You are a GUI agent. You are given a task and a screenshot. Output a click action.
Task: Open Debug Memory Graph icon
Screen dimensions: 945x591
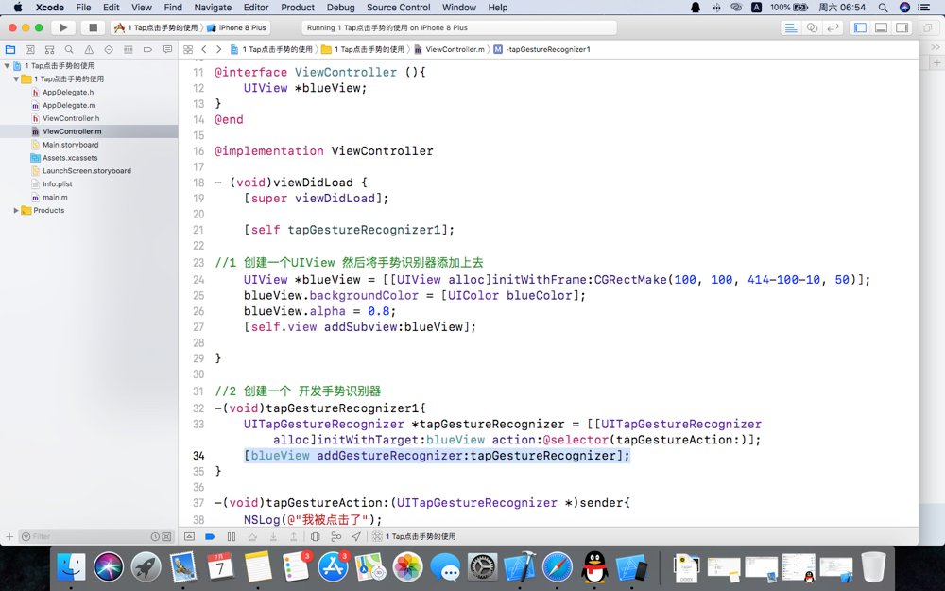tap(335, 536)
